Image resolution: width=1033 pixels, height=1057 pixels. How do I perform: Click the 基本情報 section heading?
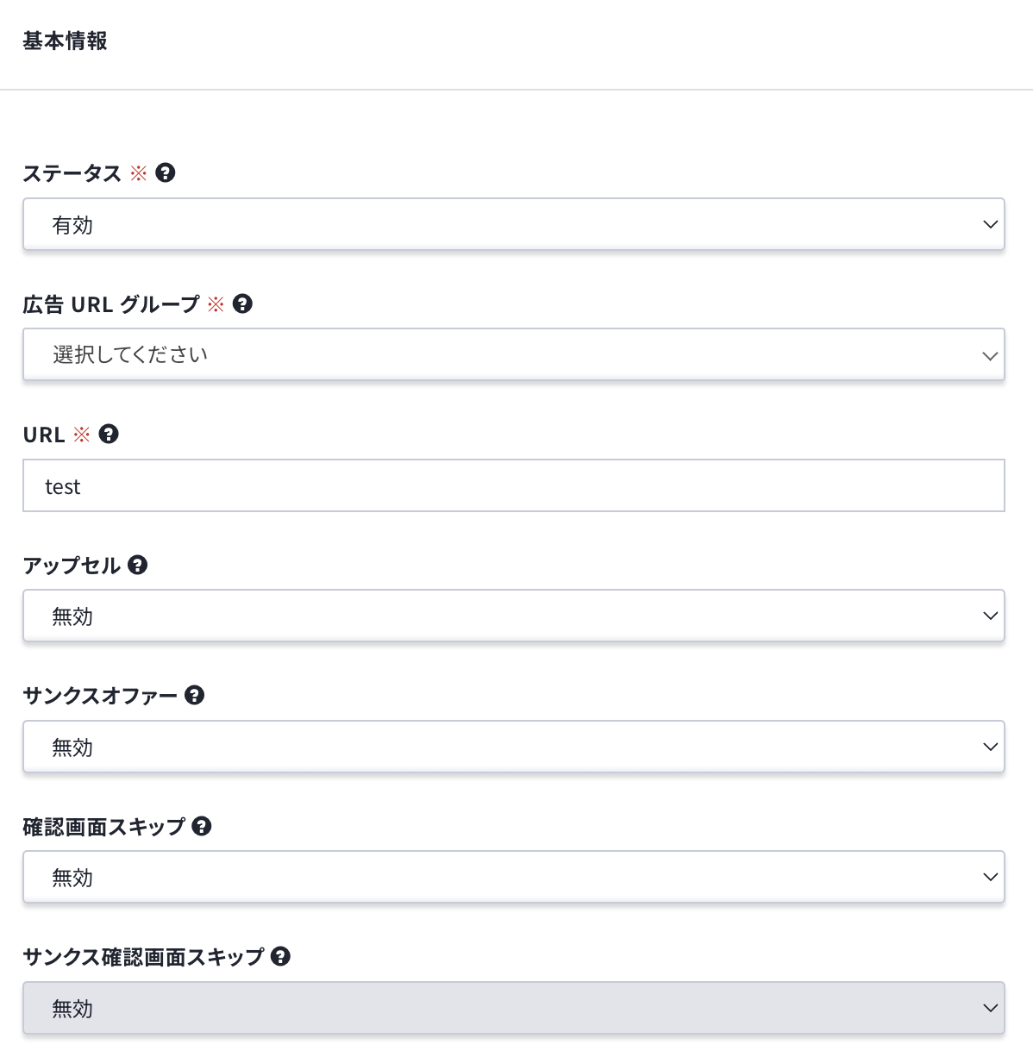(x=65, y=41)
